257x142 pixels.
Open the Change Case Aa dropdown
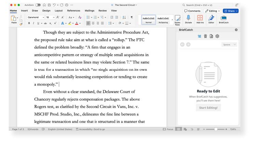pyautogui.click(x=71, y=17)
